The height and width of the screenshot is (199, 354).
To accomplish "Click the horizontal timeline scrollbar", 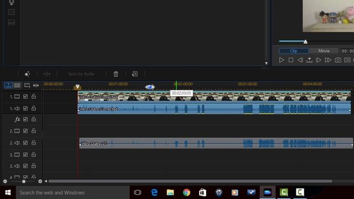I will pos(190,181).
